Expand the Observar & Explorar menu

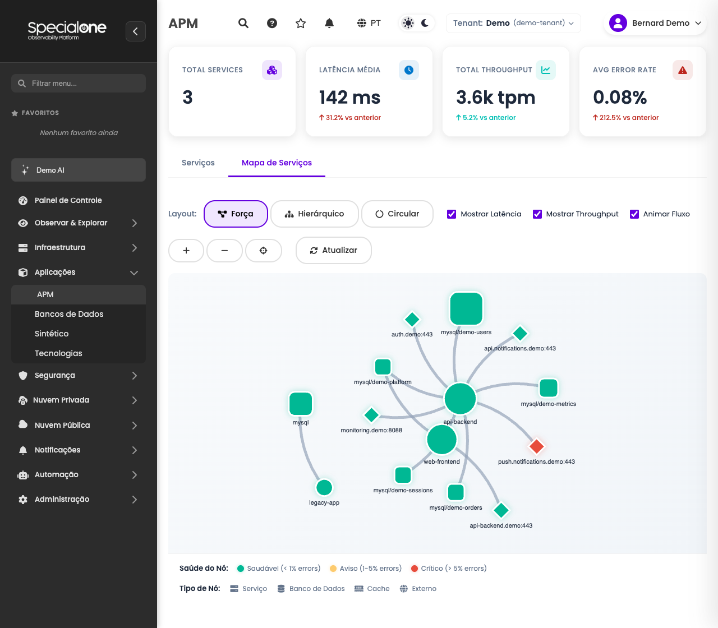(79, 223)
